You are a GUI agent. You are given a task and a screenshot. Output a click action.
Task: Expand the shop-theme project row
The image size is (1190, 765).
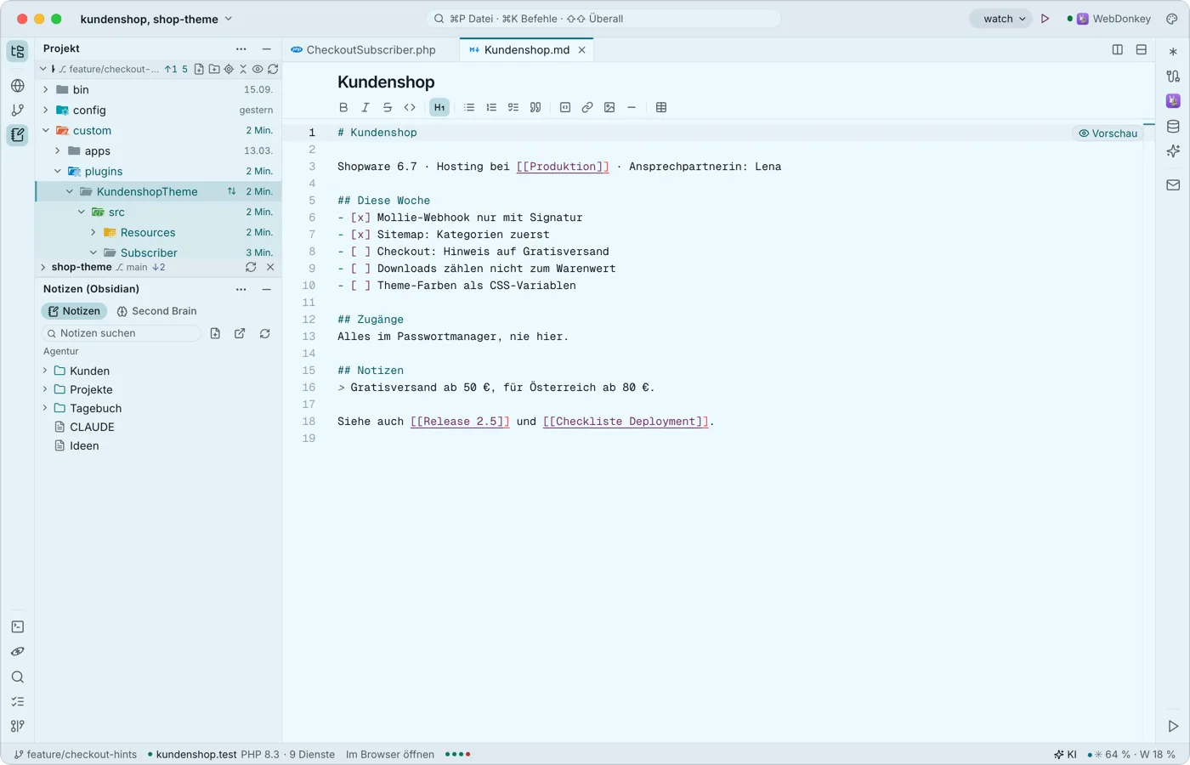(x=43, y=267)
